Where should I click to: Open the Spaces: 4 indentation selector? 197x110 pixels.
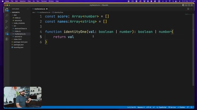point(141,107)
